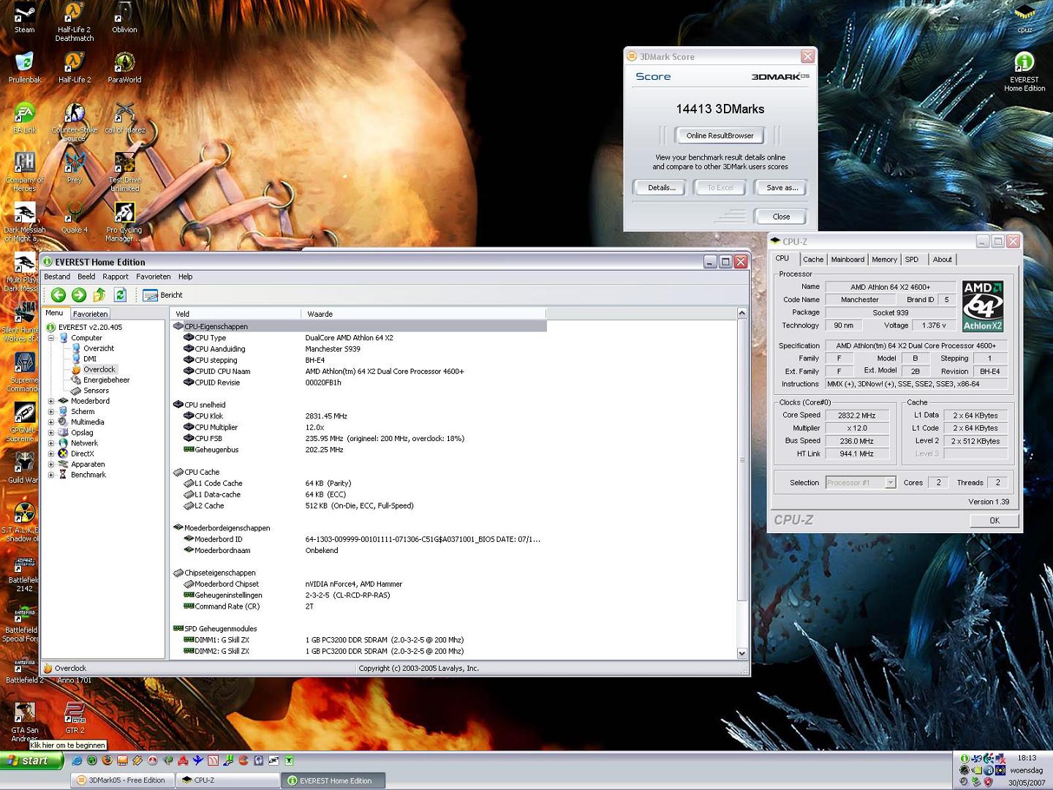Expand the Apparaten tree node

click(x=51, y=464)
